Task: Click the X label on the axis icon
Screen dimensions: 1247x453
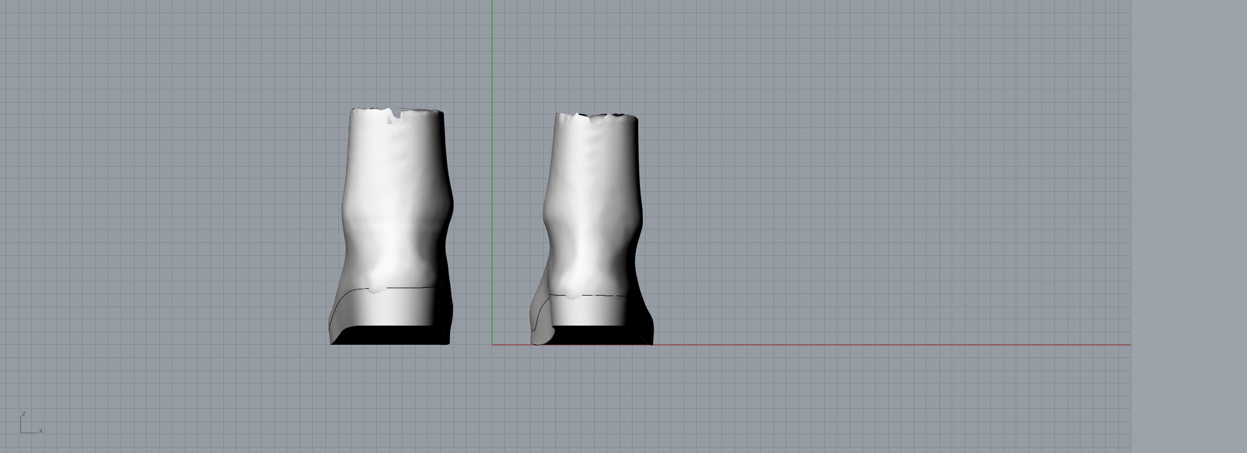Action: (41, 431)
